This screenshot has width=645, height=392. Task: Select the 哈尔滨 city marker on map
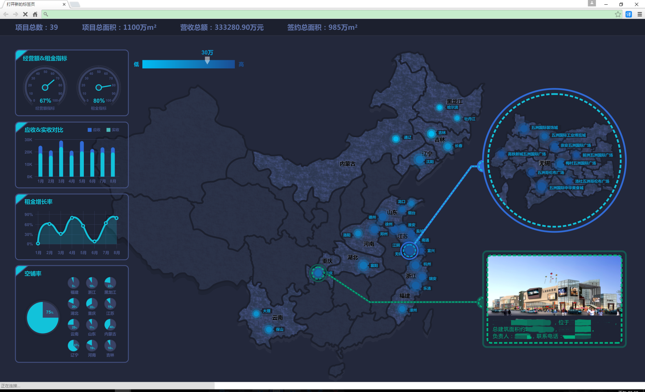tap(440, 107)
